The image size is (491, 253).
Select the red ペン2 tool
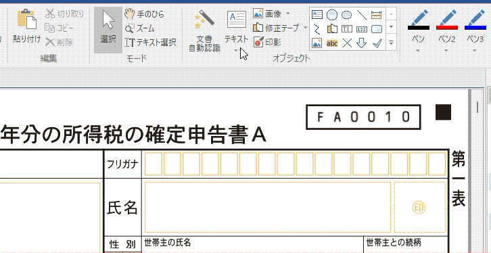point(446,26)
